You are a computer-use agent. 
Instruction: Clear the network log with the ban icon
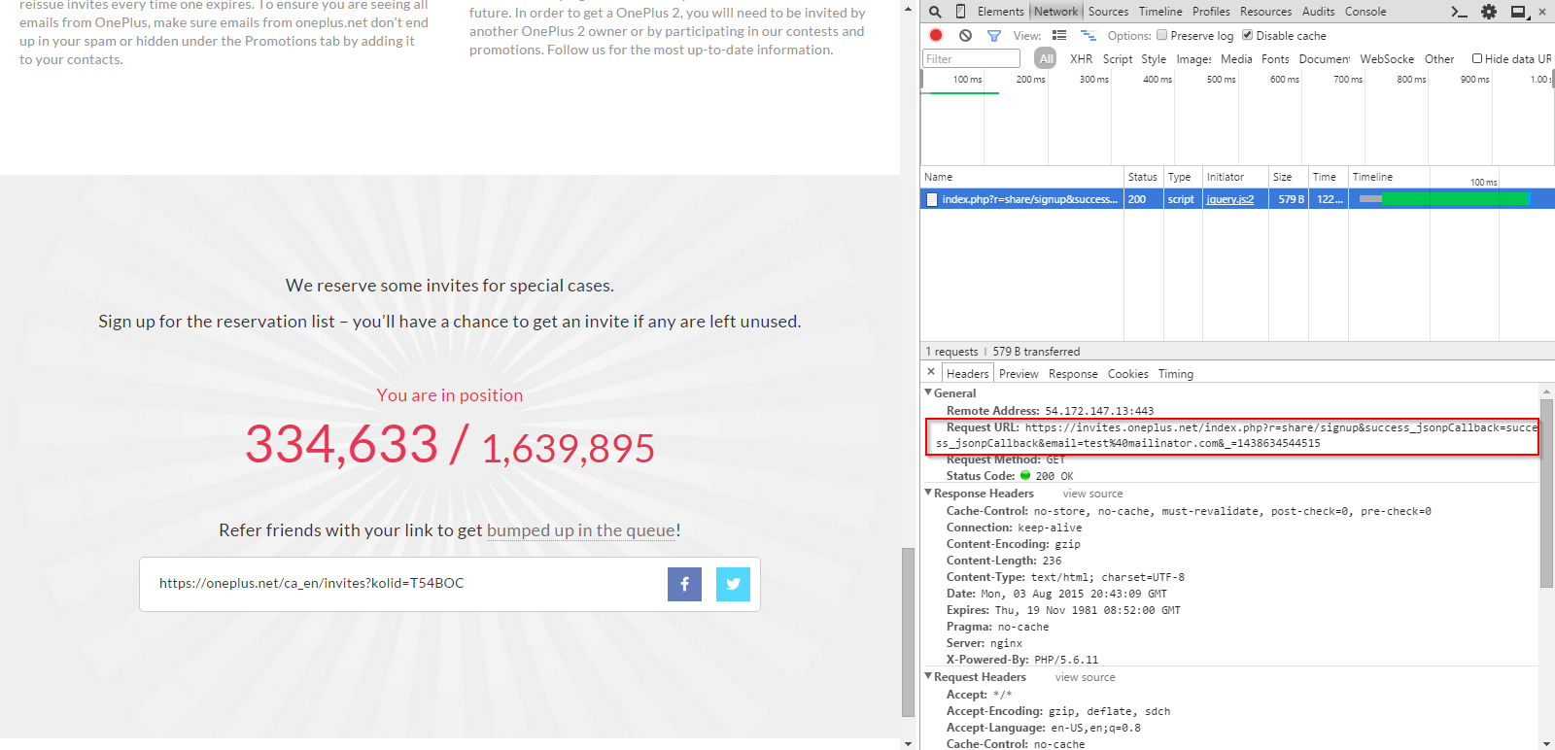click(965, 35)
